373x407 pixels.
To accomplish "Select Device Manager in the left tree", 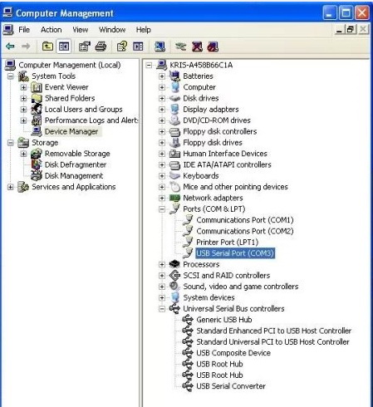I will click(x=71, y=131).
